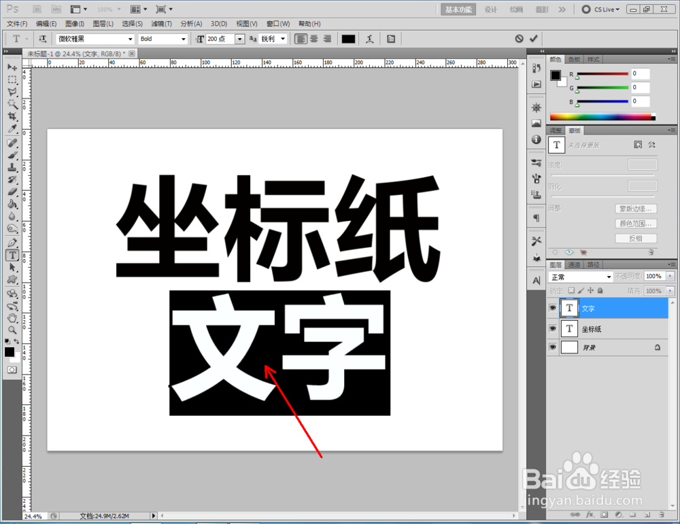Hide the 文字 layer
680x524 pixels.
point(553,308)
